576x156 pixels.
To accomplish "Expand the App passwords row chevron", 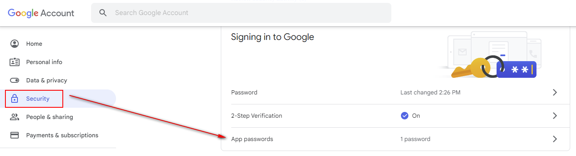I will [x=555, y=139].
